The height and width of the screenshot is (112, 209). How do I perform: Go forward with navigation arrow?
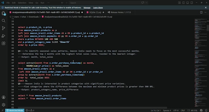click(x=66, y=3)
